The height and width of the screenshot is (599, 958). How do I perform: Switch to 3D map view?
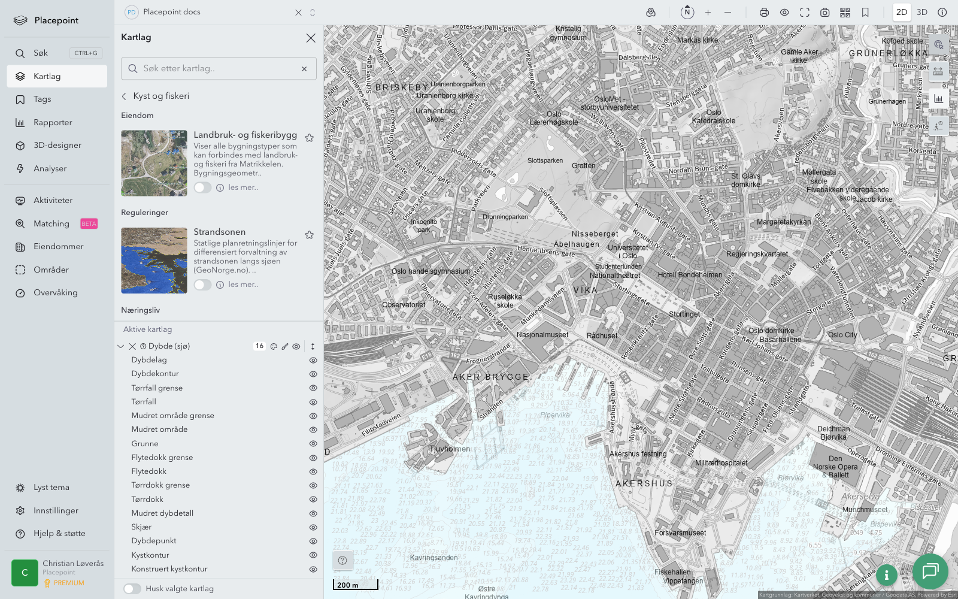921,13
